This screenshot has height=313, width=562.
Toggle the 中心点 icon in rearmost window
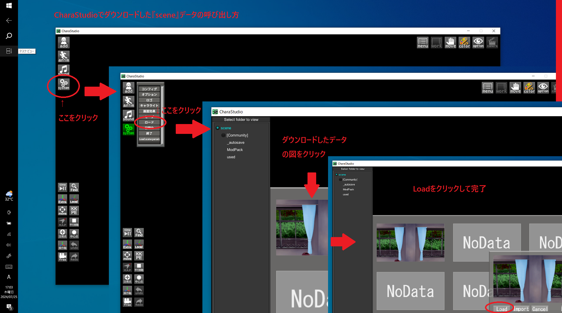click(74, 234)
